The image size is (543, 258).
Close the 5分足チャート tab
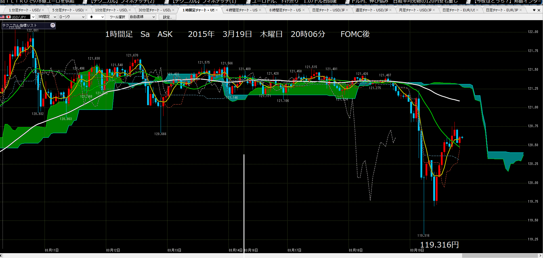point(87,10)
